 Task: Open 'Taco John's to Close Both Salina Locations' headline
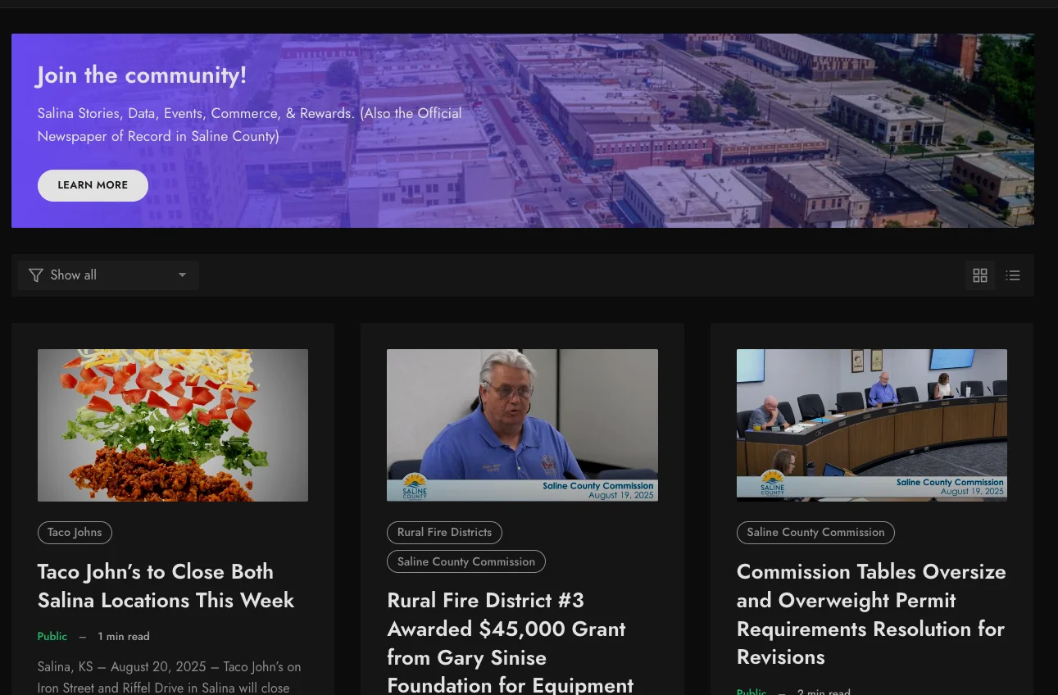pyautogui.click(x=166, y=586)
